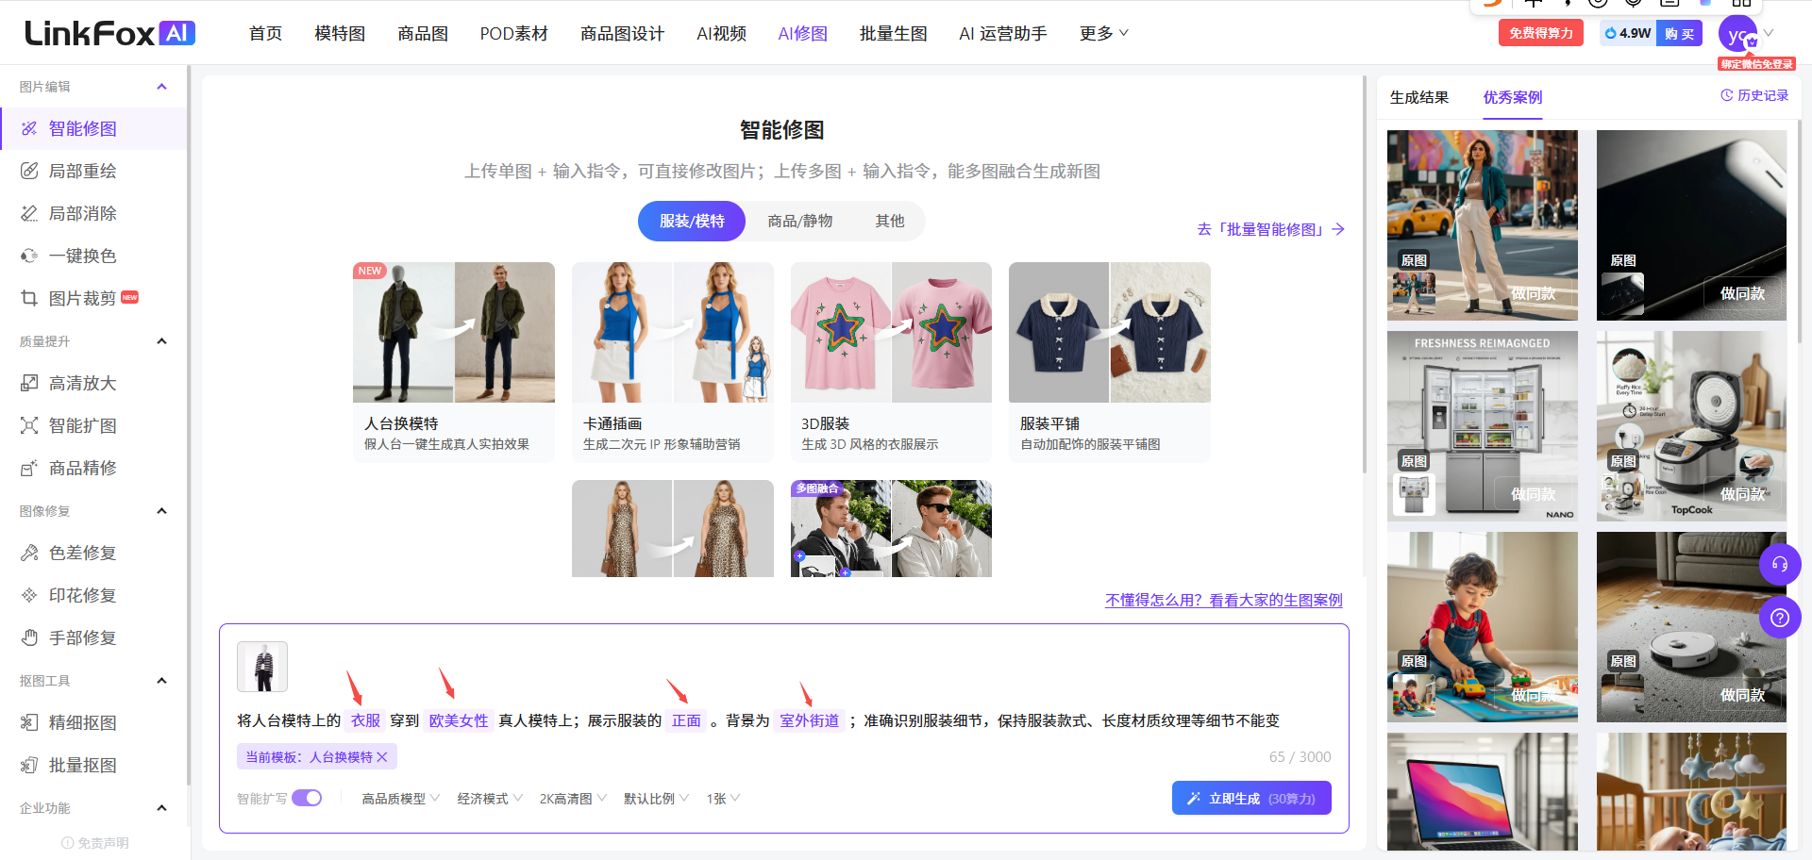Open AI视频 in top navigation
Image resolution: width=1812 pixels, height=860 pixels.
[x=721, y=34]
